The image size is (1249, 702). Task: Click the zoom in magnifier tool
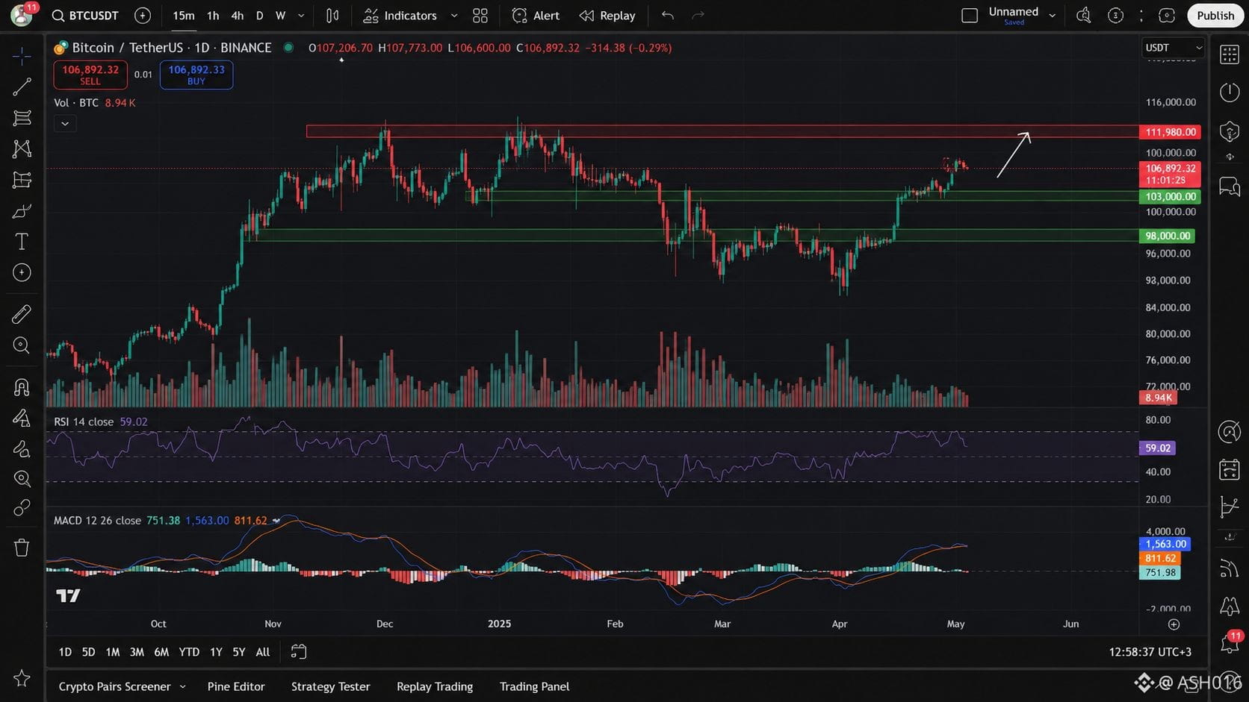tap(22, 345)
